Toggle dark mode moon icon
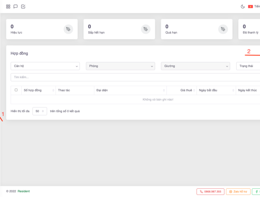 [x=242, y=7]
